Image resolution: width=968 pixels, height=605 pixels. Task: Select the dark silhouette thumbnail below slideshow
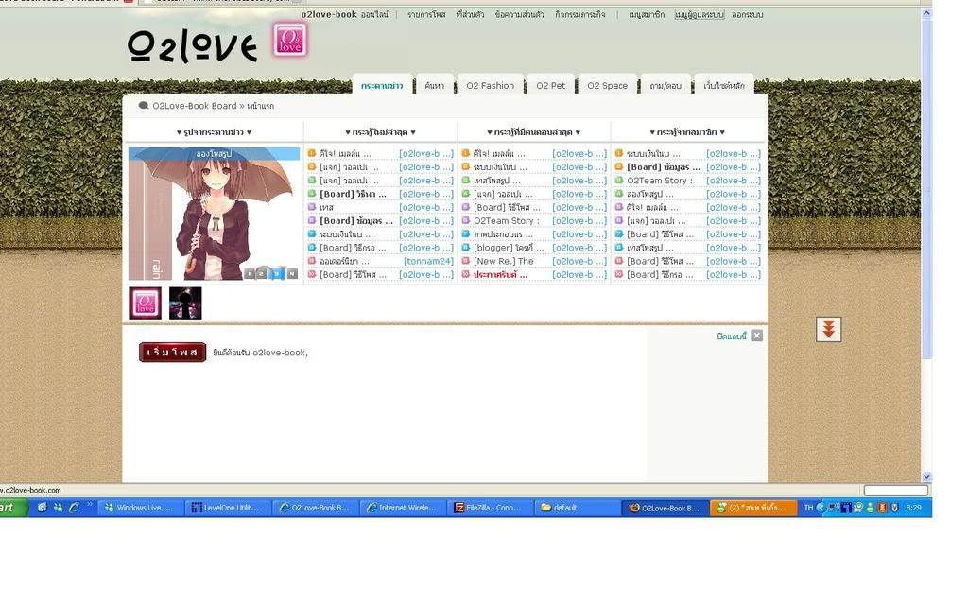point(185,303)
